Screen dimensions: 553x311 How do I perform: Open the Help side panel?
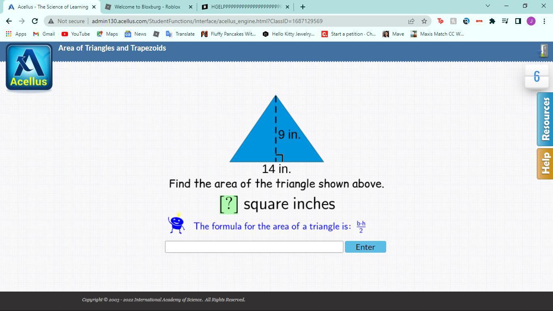(x=545, y=164)
